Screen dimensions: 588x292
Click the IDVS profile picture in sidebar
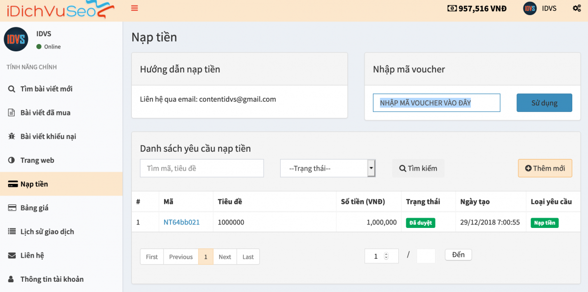pos(16,40)
